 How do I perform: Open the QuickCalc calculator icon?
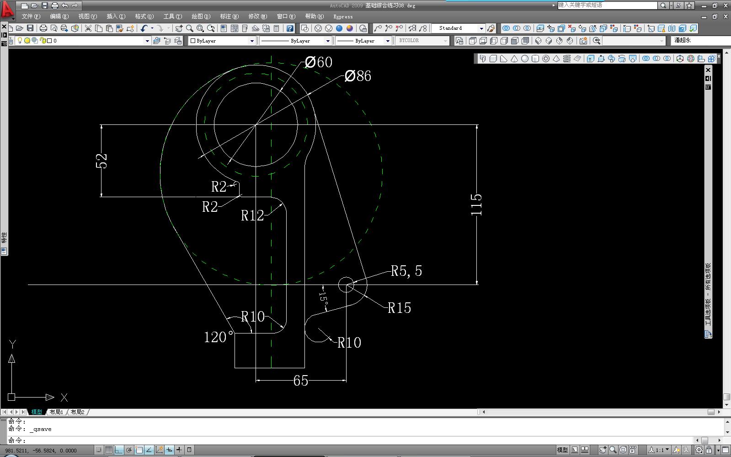point(277,28)
